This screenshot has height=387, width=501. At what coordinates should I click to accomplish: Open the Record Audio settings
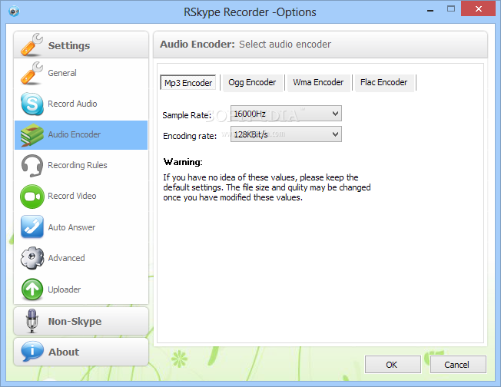[x=81, y=104]
